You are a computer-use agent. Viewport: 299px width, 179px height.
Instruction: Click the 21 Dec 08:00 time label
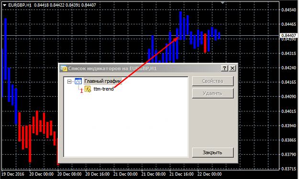[154, 174]
